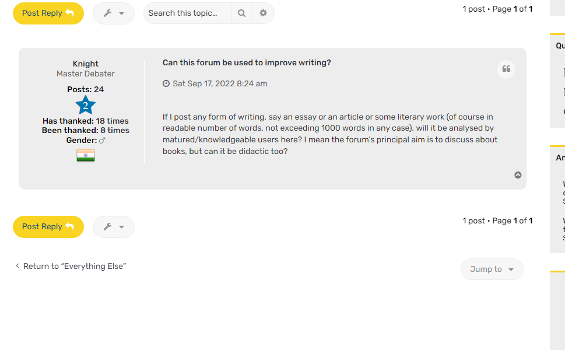The width and height of the screenshot is (565, 350).
Task: Click the magnifier search icon
Action: (x=242, y=13)
